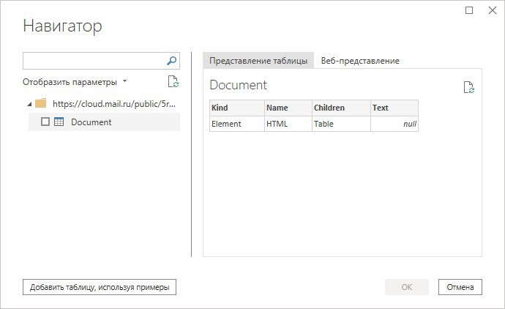Maximize the Навигатор window
This screenshot has width=505, height=309.
tap(469, 10)
